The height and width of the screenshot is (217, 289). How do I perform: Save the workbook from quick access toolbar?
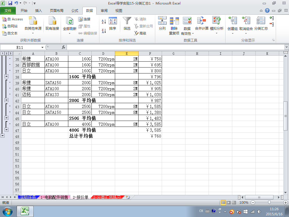tap(10, 3)
